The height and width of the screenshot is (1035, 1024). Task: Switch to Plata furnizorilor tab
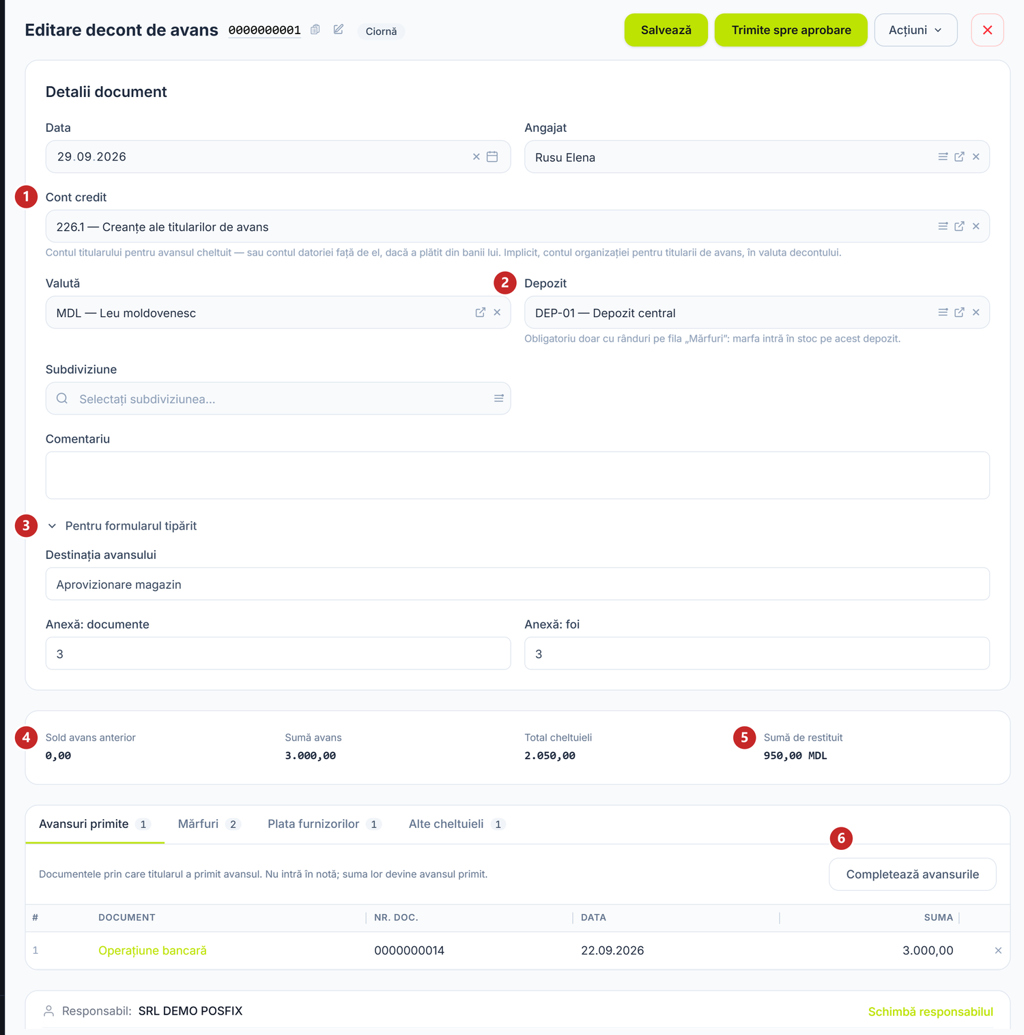point(324,824)
